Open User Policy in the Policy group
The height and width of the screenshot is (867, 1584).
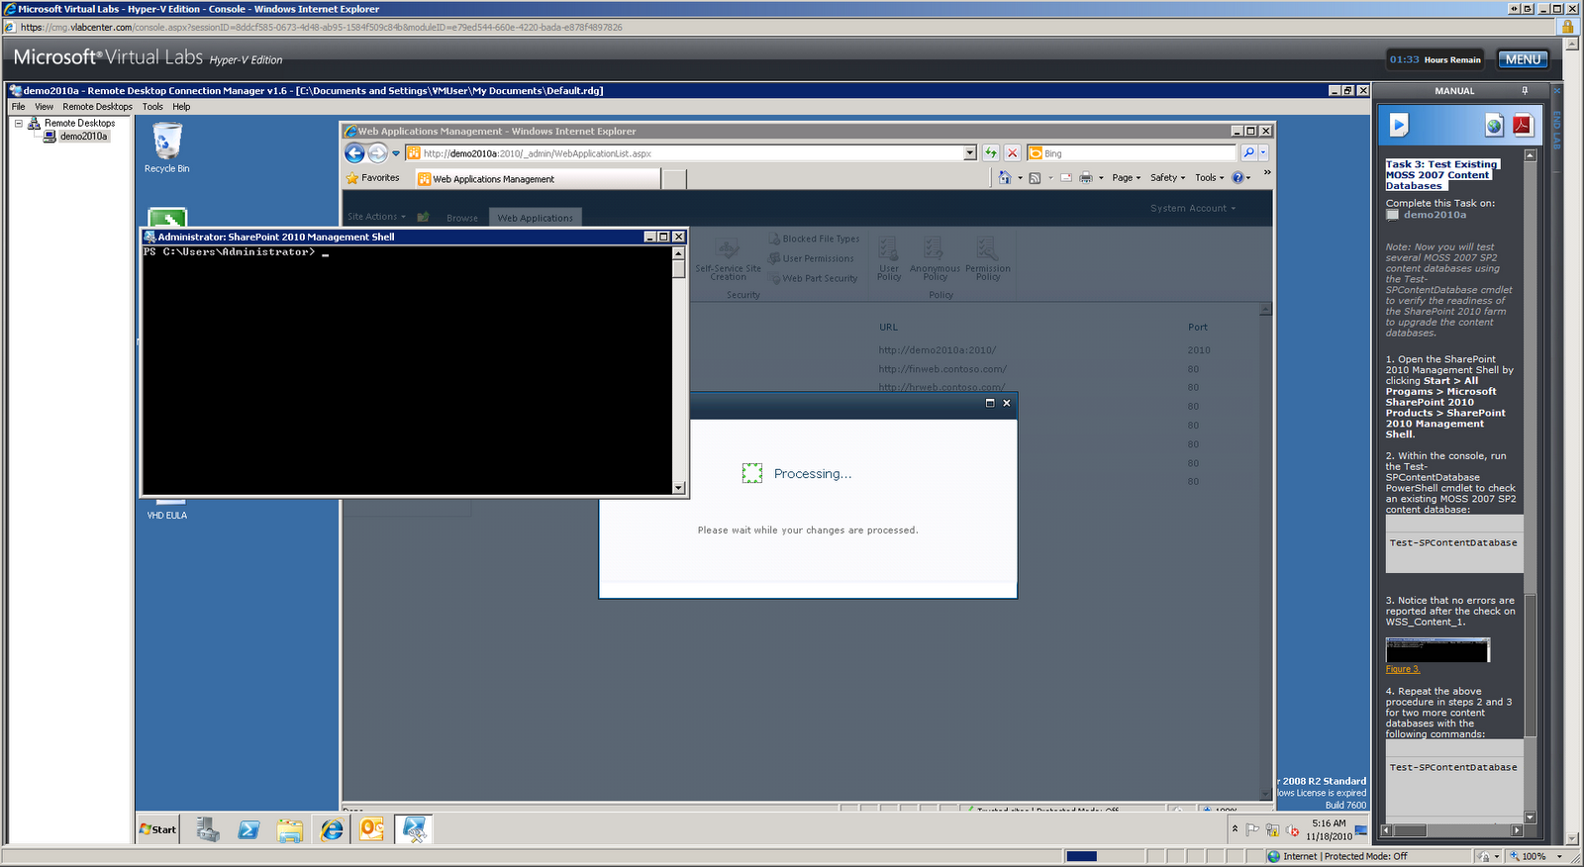tap(889, 259)
